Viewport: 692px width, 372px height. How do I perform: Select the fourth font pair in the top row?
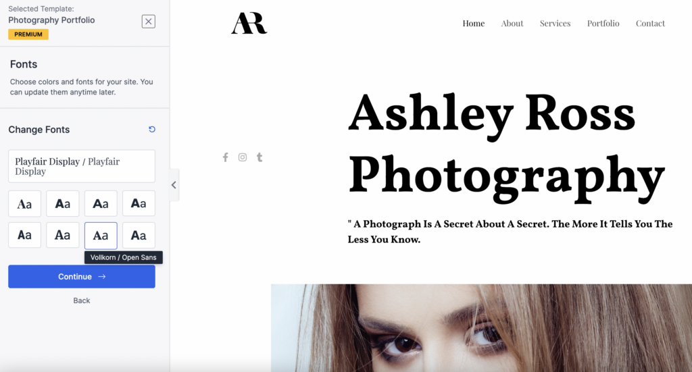(x=139, y=204)
